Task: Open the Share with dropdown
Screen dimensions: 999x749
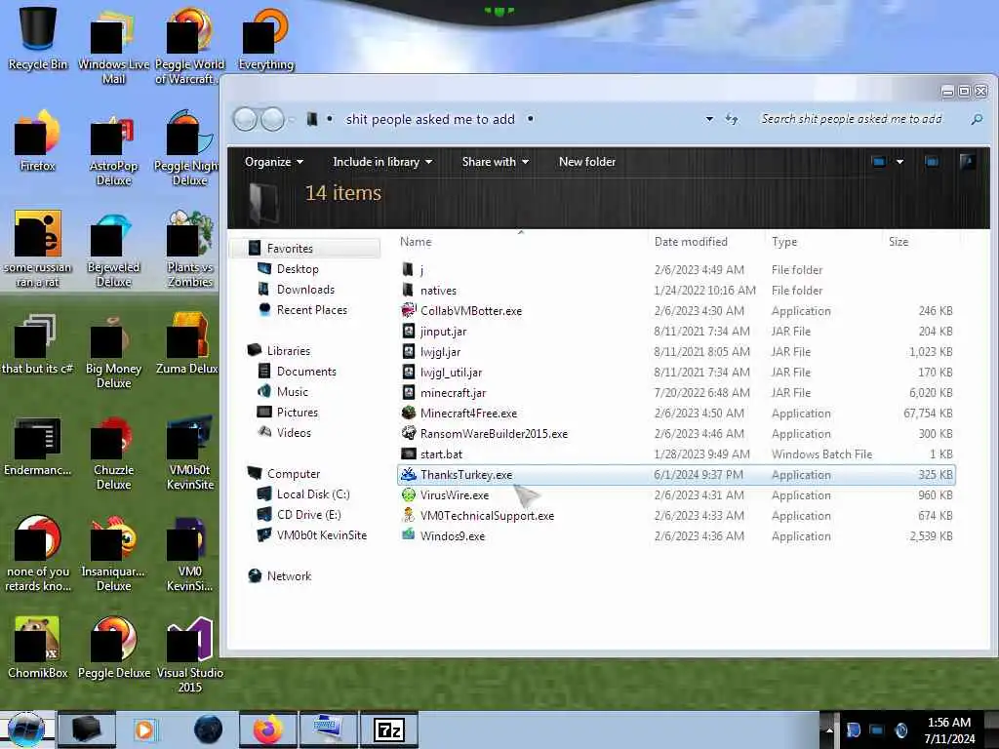Action: 495,162
